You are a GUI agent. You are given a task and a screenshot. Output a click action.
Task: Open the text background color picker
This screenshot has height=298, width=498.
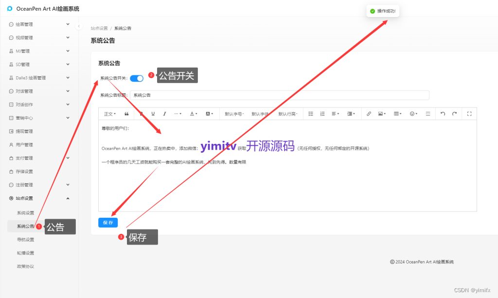click(209, 114)
